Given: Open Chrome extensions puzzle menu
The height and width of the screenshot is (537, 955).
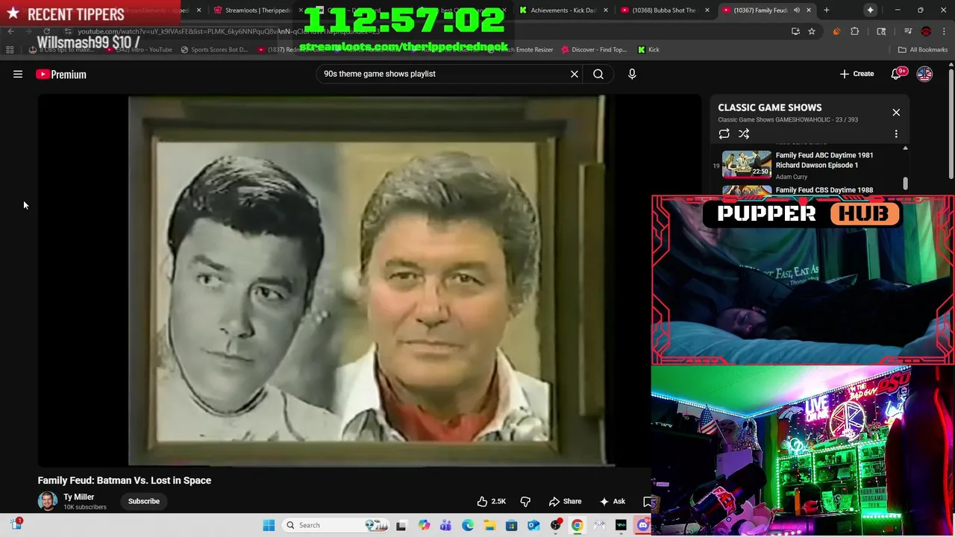Looking at the screenshot, I should tap(855, 31).
